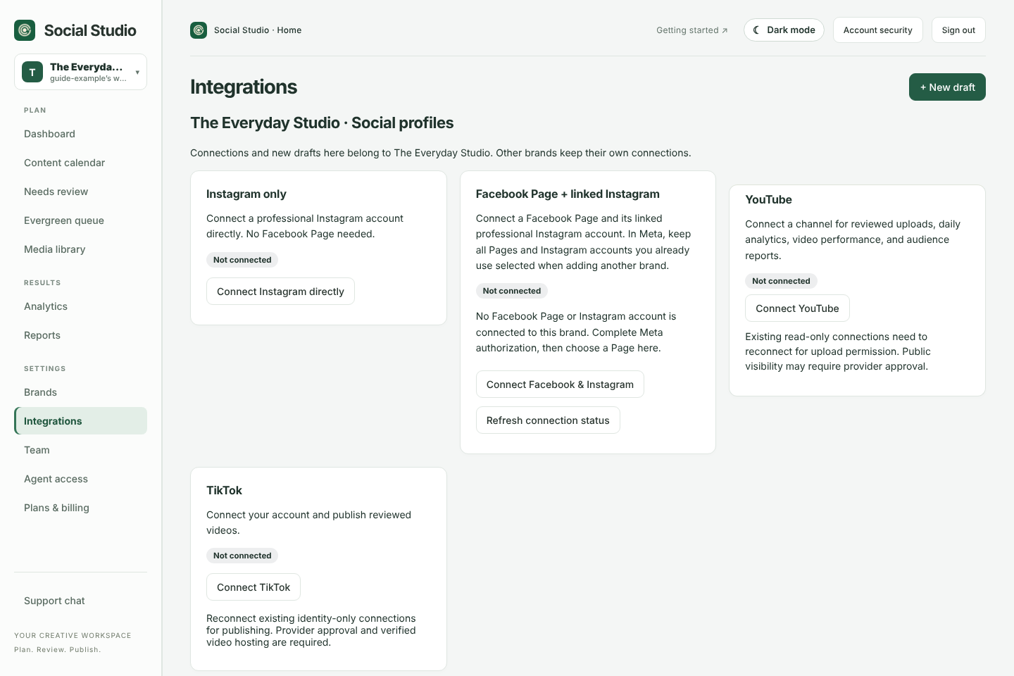This screenshot has height=676, width=1014.
Task: Go to Brands settings
Action: tap(80, 392)
